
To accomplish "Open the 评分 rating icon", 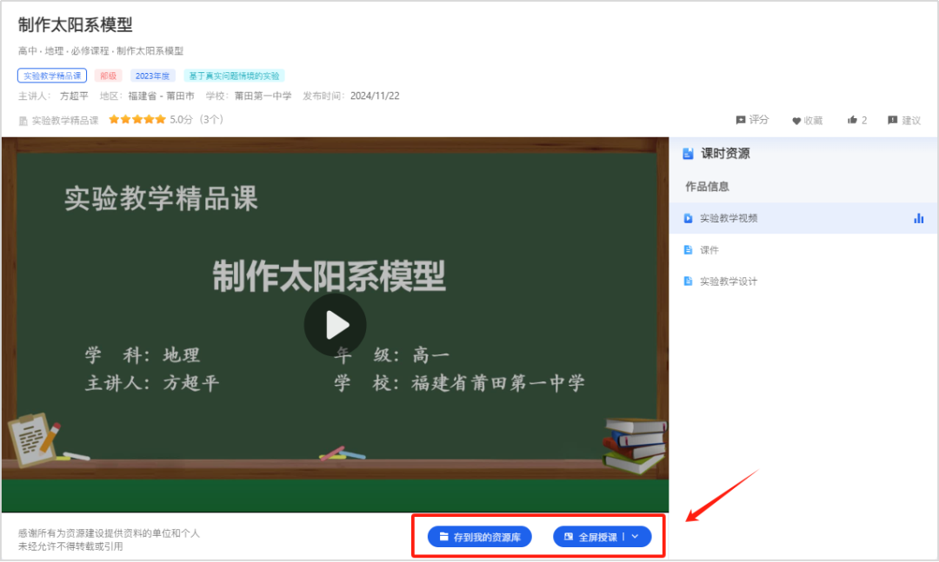I will [741, 120].
